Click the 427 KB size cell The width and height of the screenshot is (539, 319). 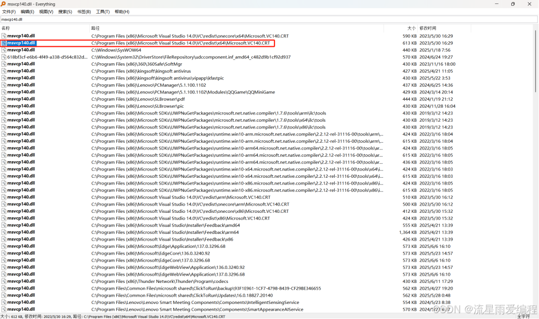coord(409,71)
